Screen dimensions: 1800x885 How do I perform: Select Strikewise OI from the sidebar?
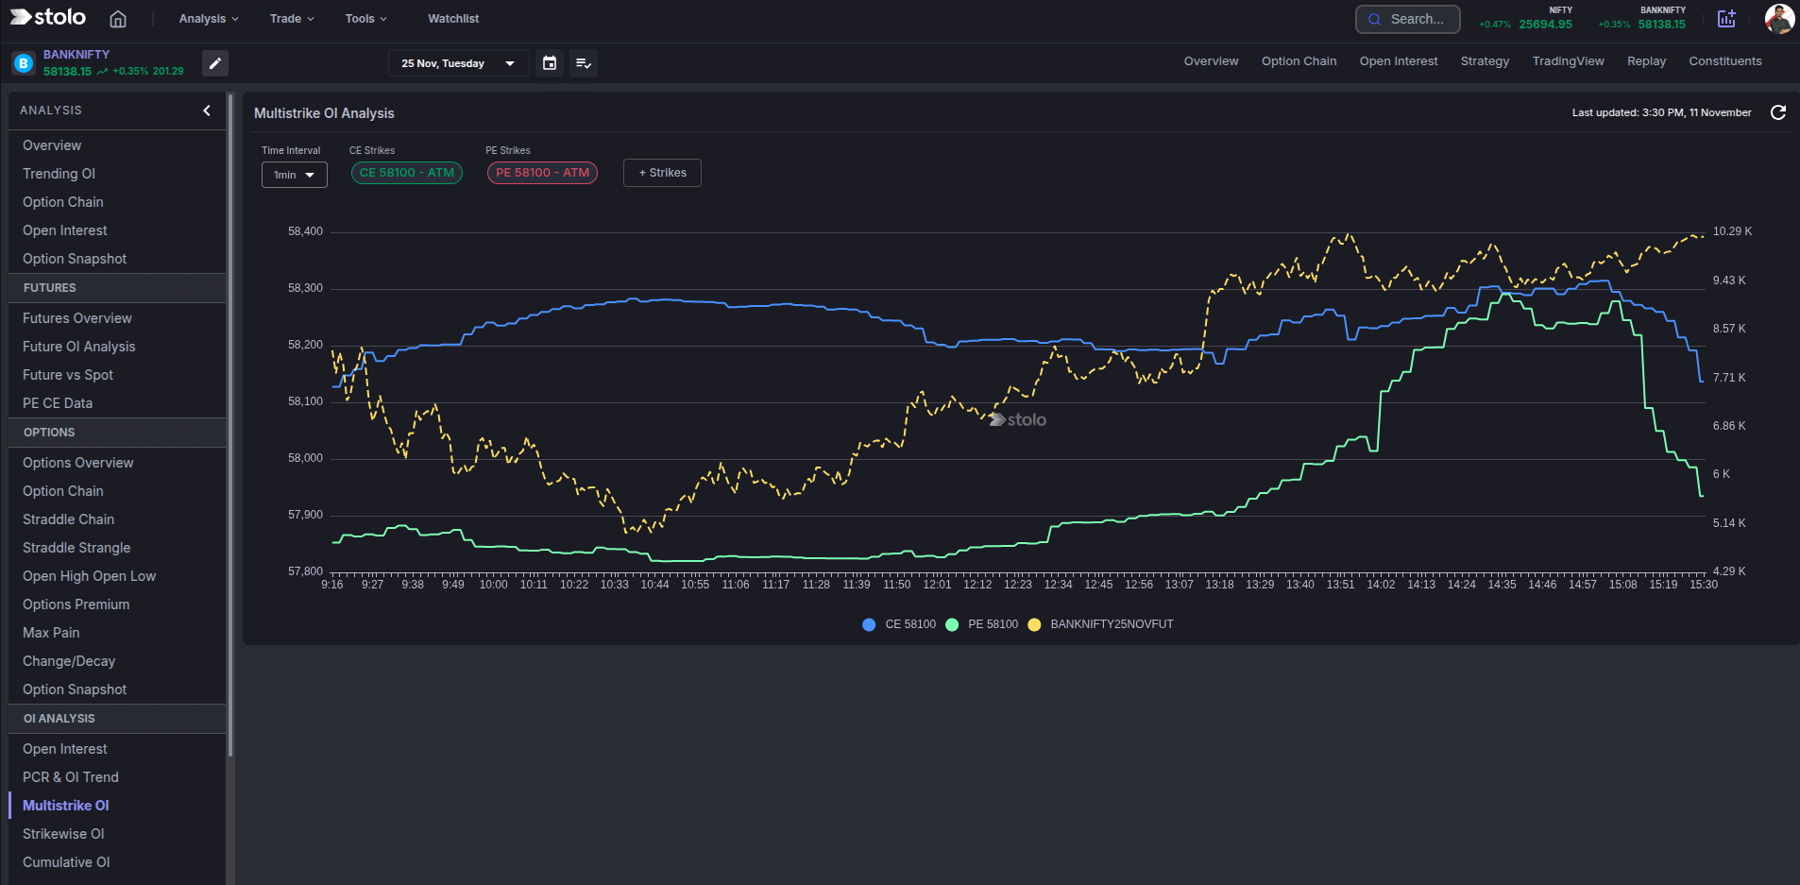[62, 833]
